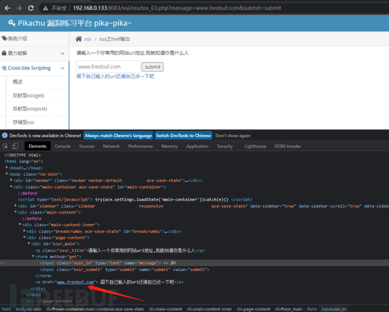Click Don't show again button
Image resolution: width=389 pixels, height=312 pixels.
point(233,136)
